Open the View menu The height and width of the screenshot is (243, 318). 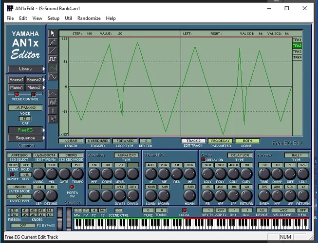(37, 18)
